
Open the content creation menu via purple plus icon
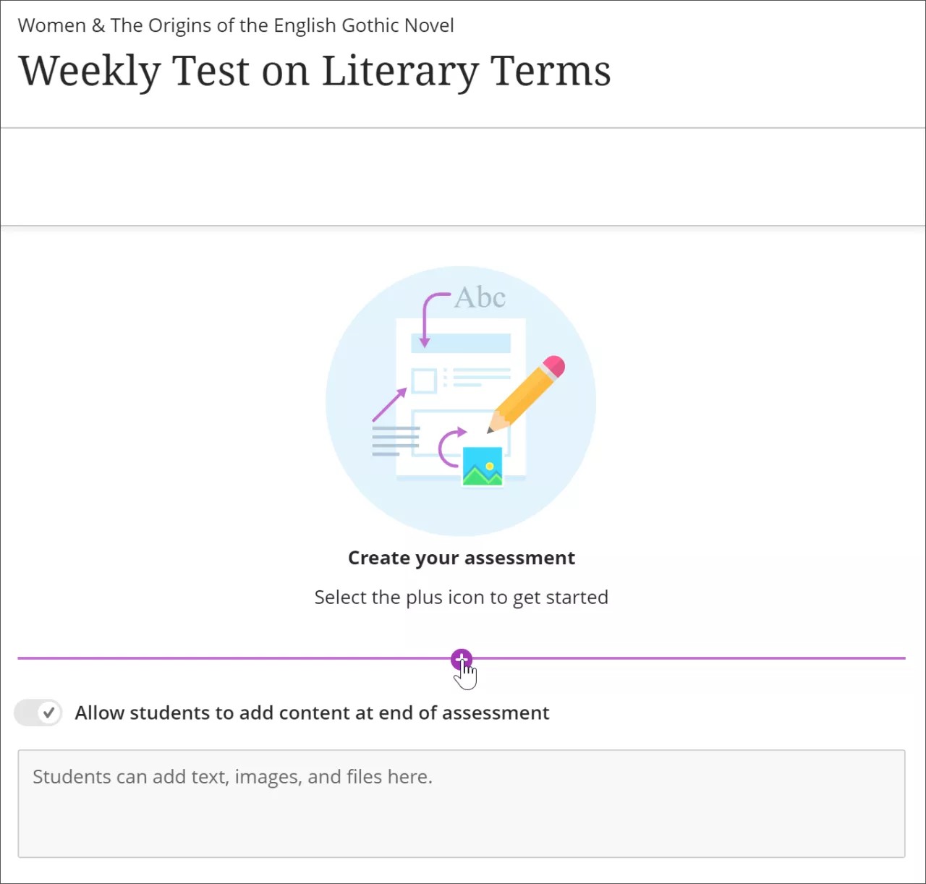[x=462, y=659]
